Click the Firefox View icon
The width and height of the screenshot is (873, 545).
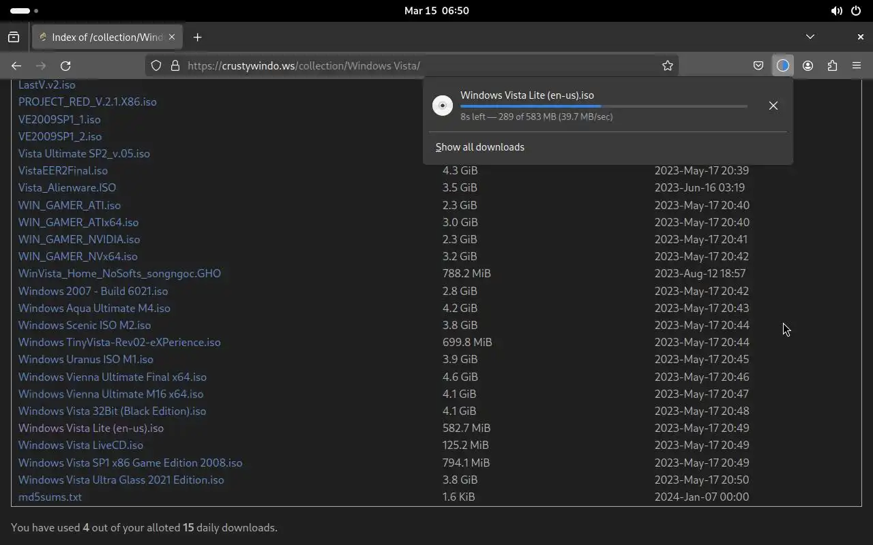coord(14,37)
